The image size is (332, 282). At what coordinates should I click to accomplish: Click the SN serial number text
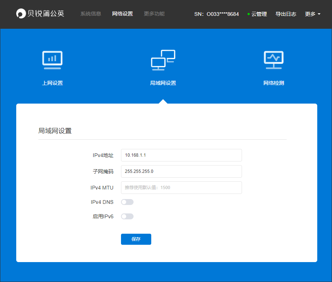[x=217, y=14]
